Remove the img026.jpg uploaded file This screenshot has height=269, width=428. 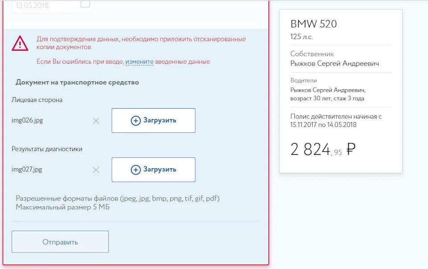[x=96, y=121]
